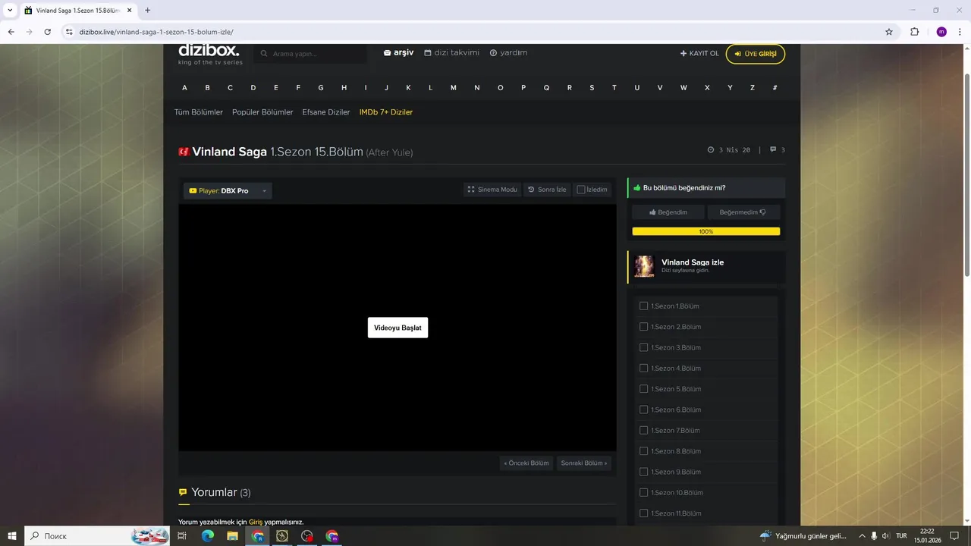This screenshot has width=971, height=546.
Task: Show hidden system tray icons
Action: tap(862, 536)
